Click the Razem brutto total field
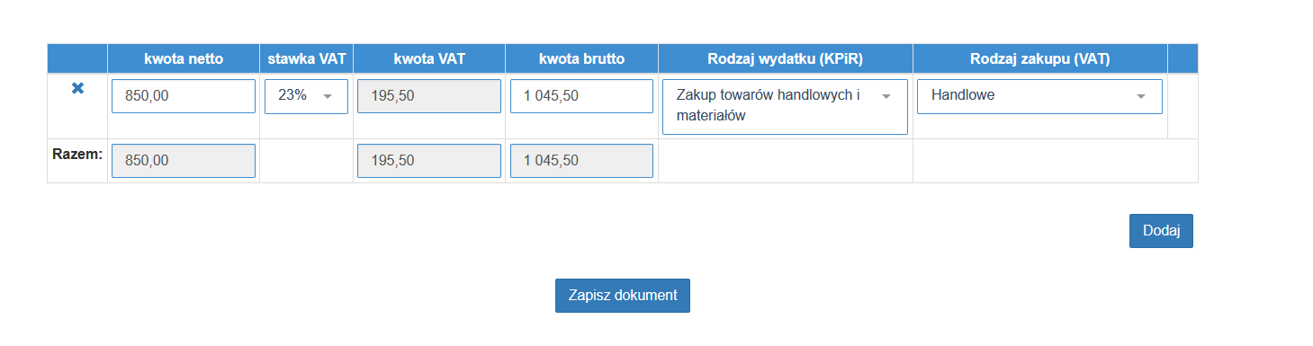 click(581, 161)
